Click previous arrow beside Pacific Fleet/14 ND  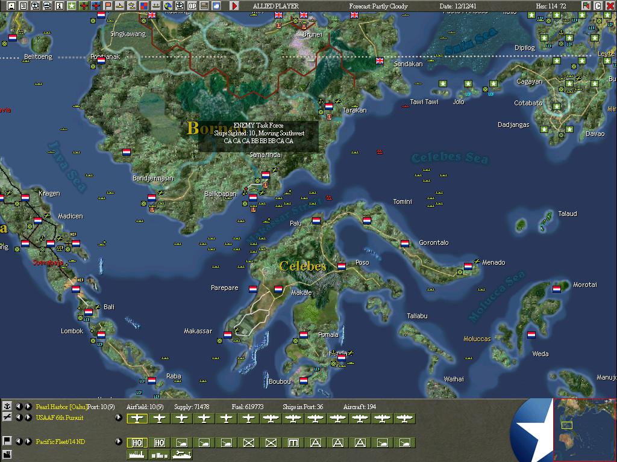19,441
